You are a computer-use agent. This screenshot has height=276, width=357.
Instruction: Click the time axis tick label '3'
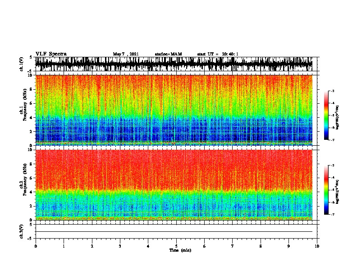coord(120,246)
